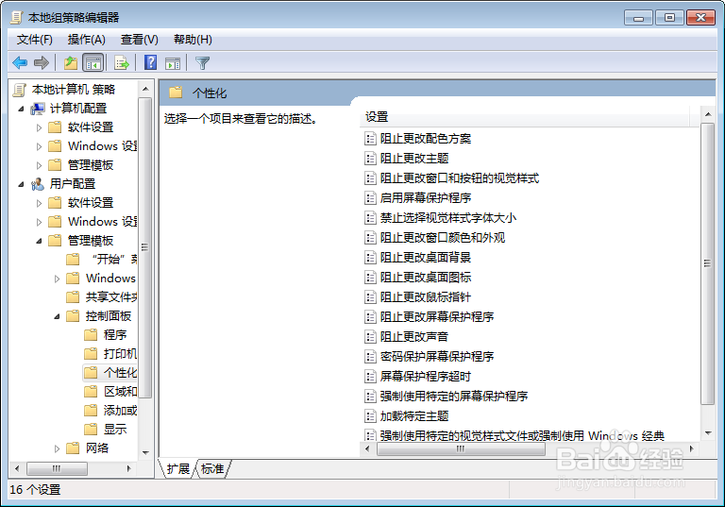Viewport: 725px width, 507px height.
Task: Click the 设置 column header
Action: pyautogui.click(x=524, y=117)
